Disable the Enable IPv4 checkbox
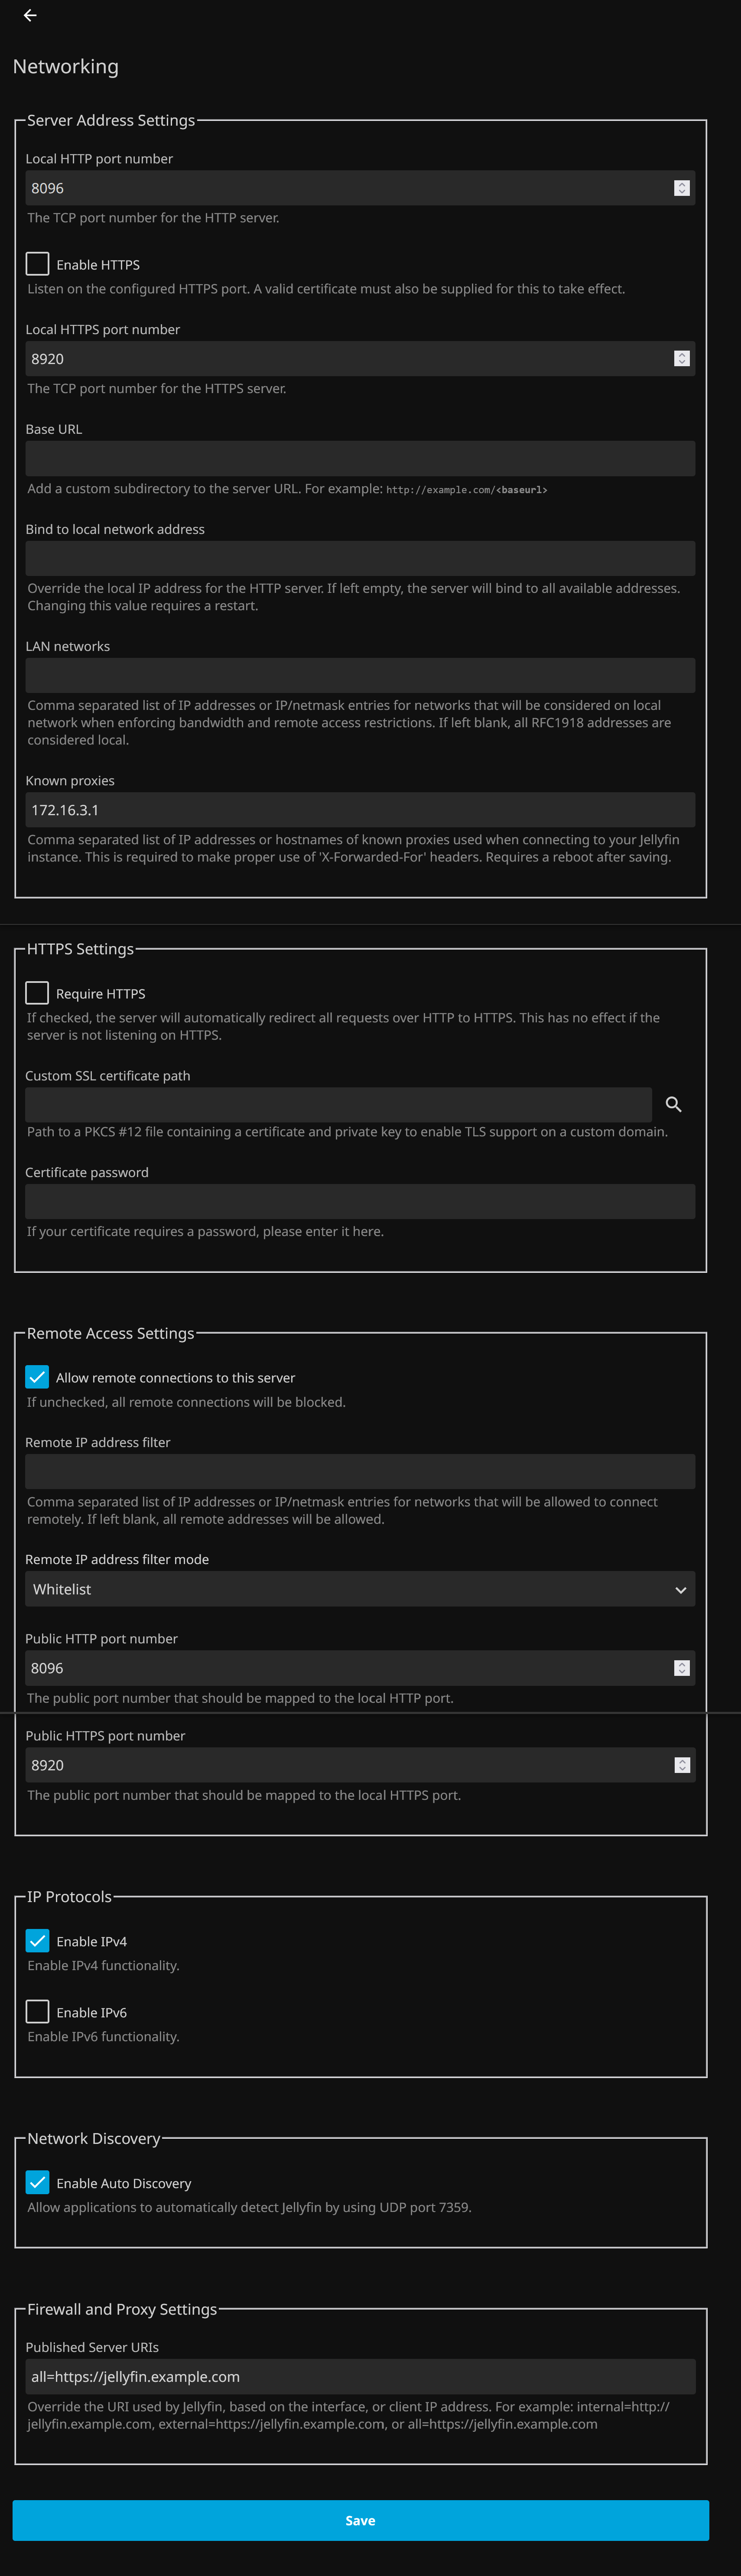 (37, 1941)
